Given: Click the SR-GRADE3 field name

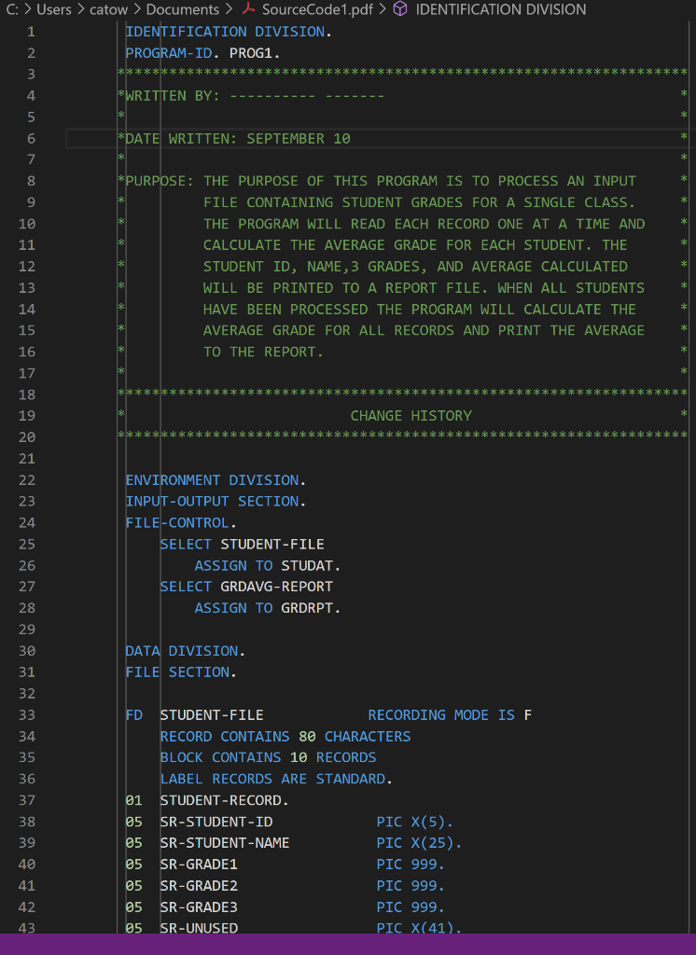Looking at the screenshot, I should coord(199,907).
